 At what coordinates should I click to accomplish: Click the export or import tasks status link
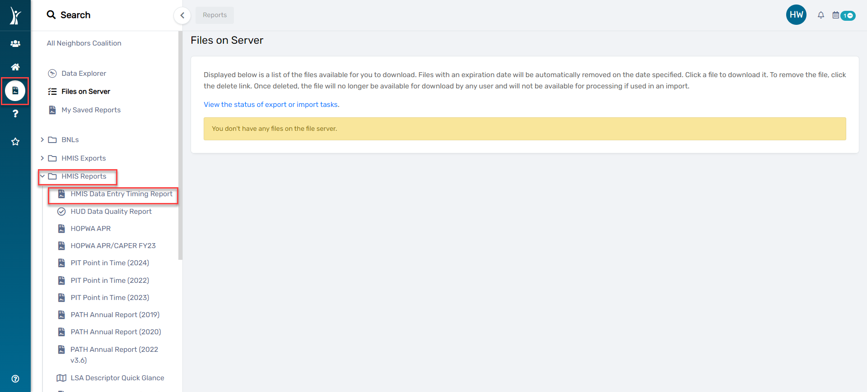coord(271,105)
